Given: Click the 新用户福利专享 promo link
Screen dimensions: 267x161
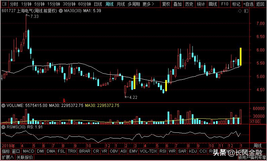Looking at the screenshot, I should (252, 158).
